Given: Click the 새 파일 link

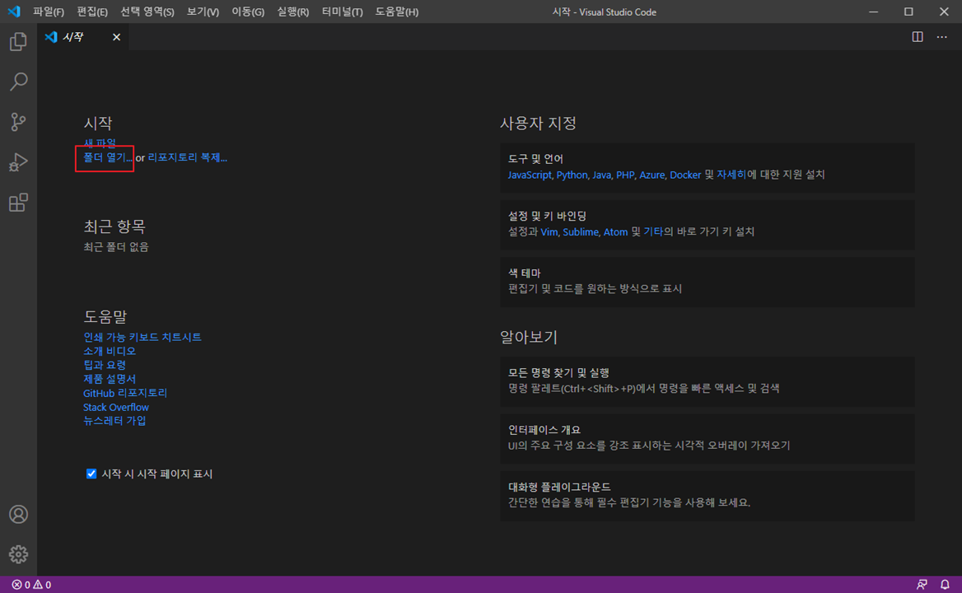Looking at the screenshot, I should (x=100, y=142).
